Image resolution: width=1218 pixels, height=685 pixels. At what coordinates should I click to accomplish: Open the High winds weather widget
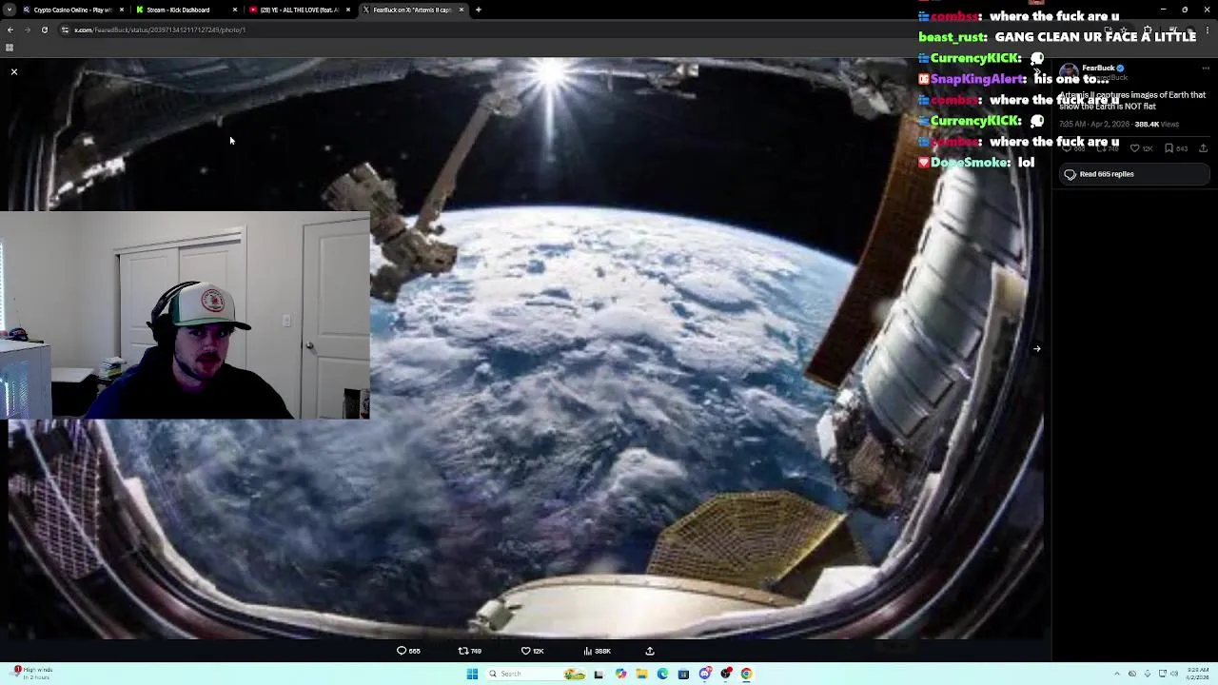coord(33,673)
